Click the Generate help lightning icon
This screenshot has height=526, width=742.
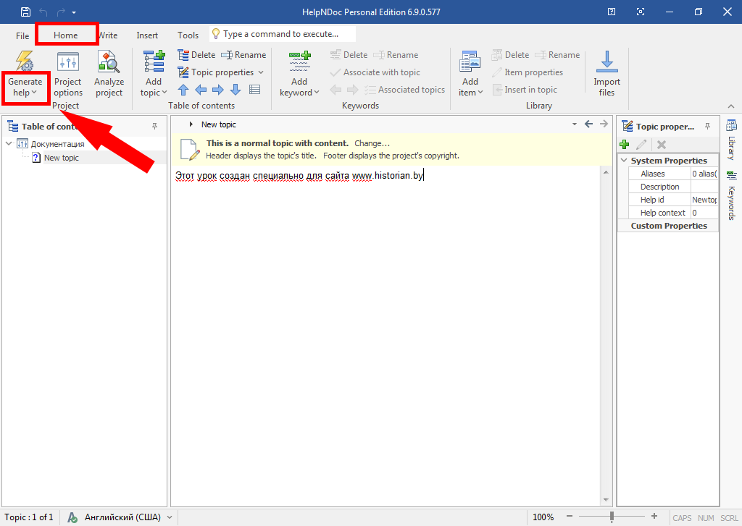(x=25, y=61)
